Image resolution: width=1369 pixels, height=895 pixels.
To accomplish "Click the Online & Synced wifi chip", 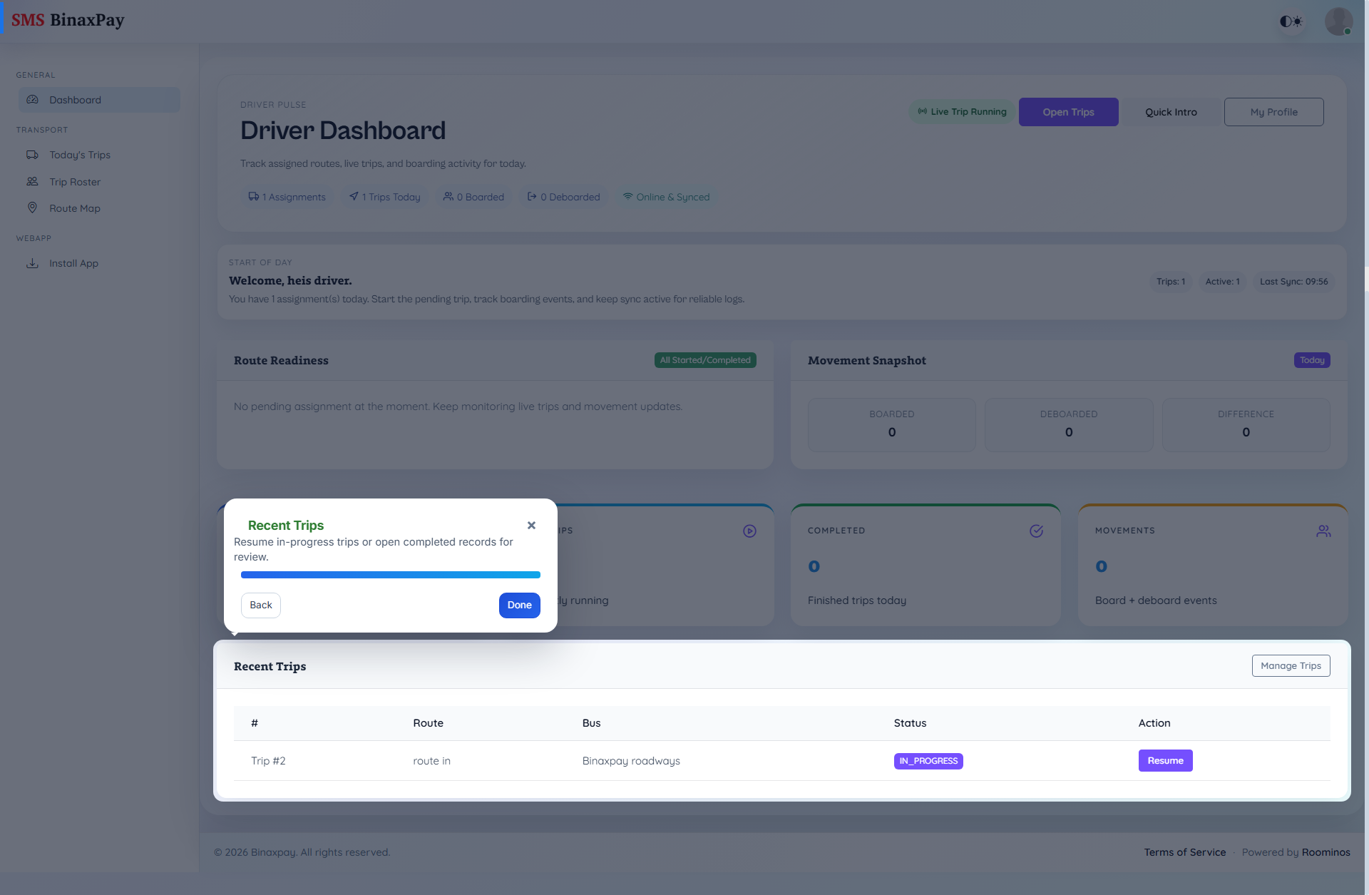I will (666, 197).
